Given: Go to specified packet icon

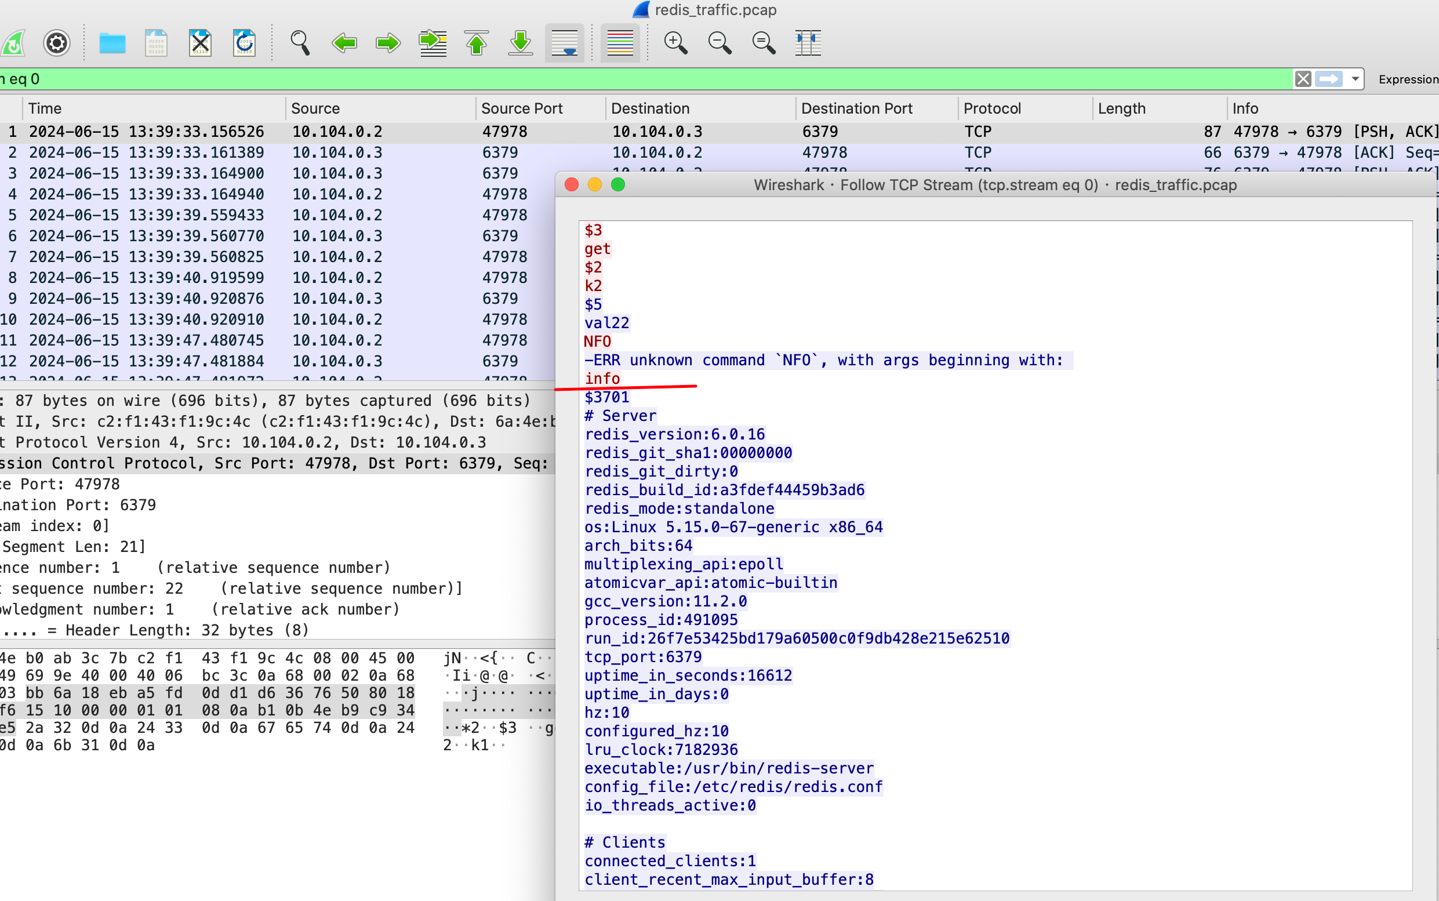Looking at the screenshot, I should tap(433, 43).
